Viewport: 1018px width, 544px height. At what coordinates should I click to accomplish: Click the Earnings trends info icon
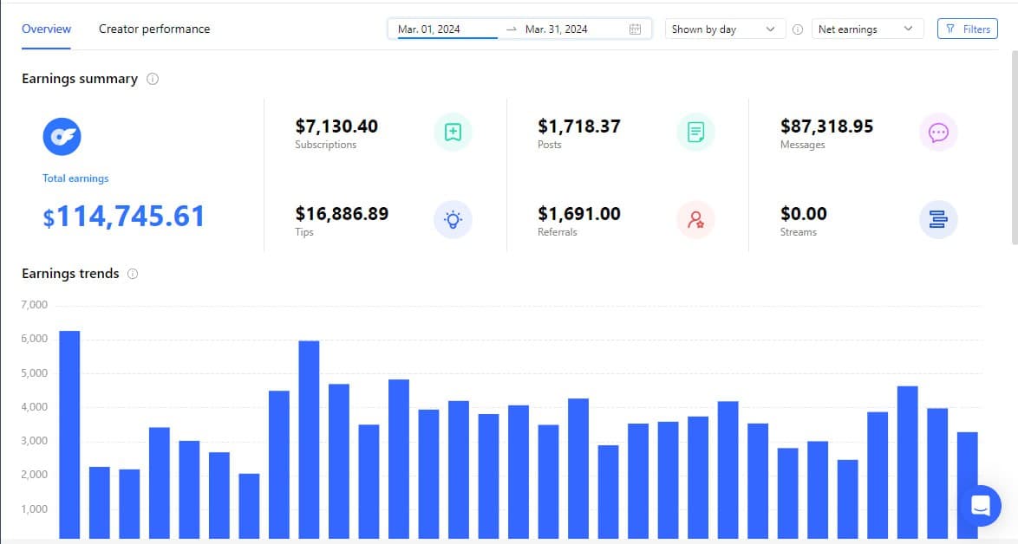coord(133,274)
